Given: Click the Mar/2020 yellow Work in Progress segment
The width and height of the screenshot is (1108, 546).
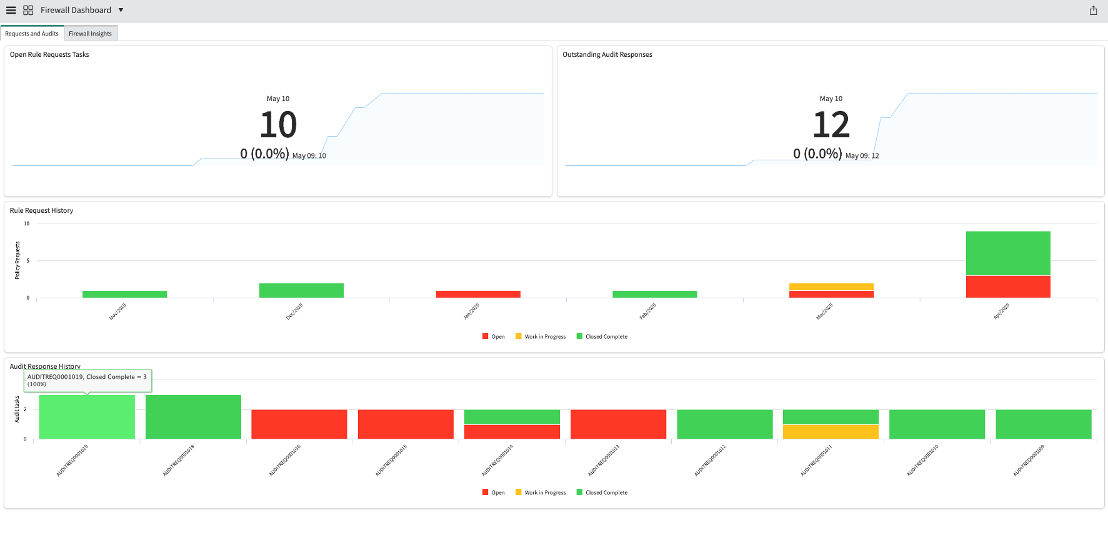Looking at the screenshot, I should click(x=831, y=287).
